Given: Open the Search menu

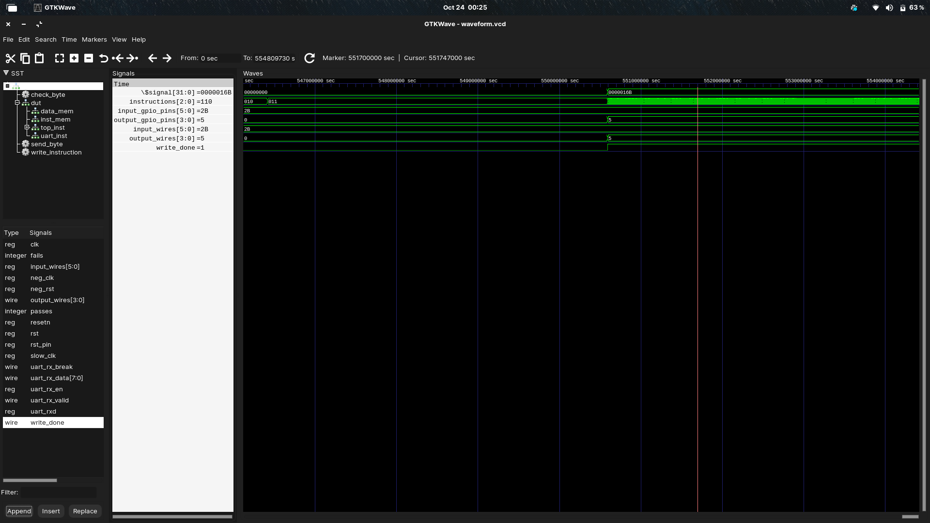Looking at the screenshot, I should (46, 40).
